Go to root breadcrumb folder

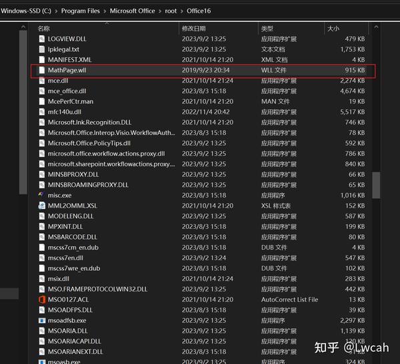171,11
